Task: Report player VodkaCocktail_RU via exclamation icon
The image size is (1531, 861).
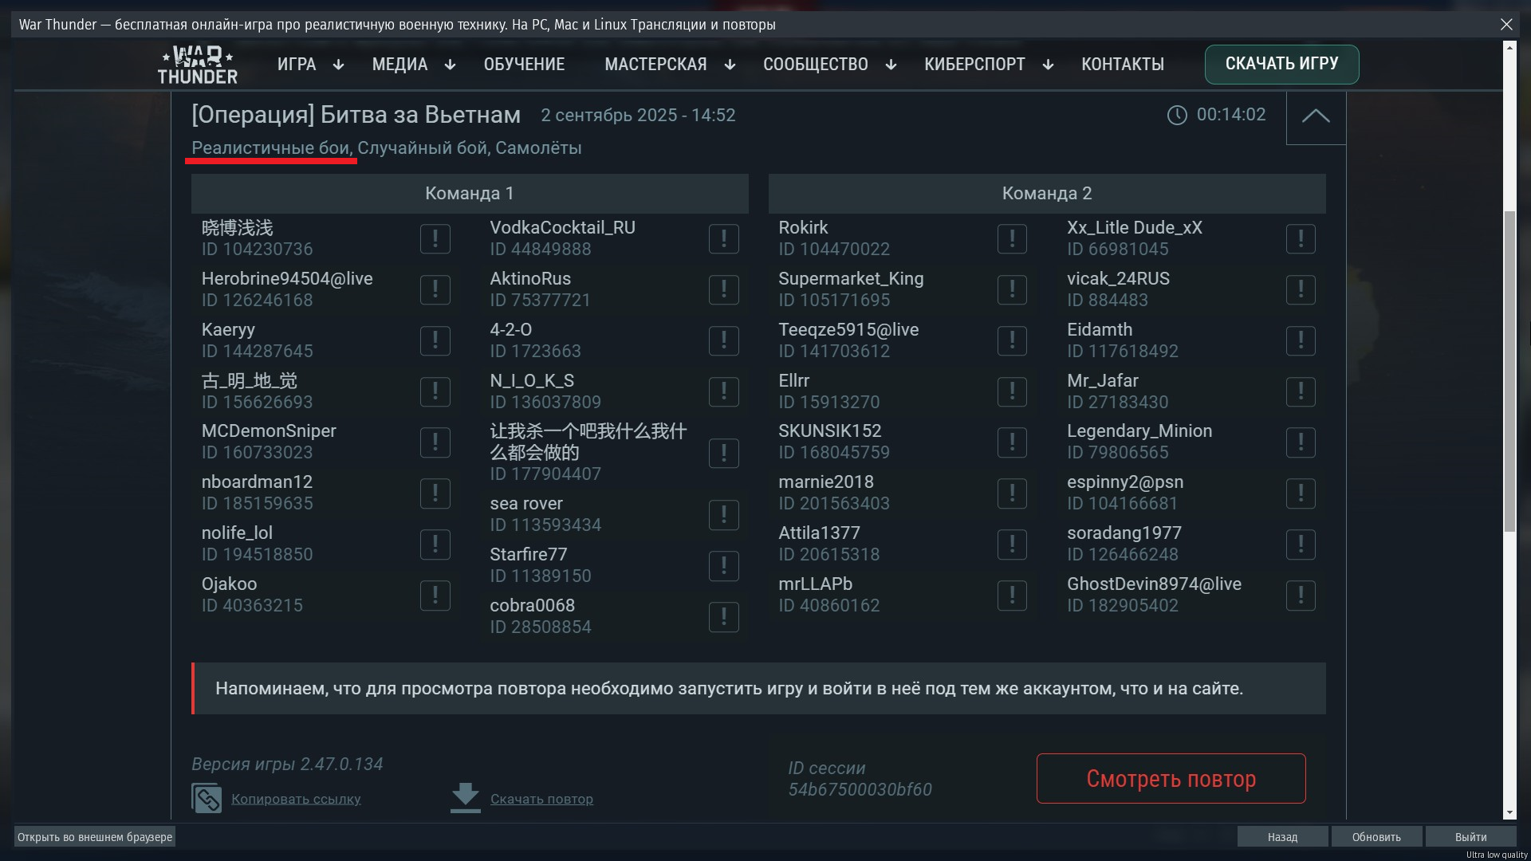Action: (723, 238)
